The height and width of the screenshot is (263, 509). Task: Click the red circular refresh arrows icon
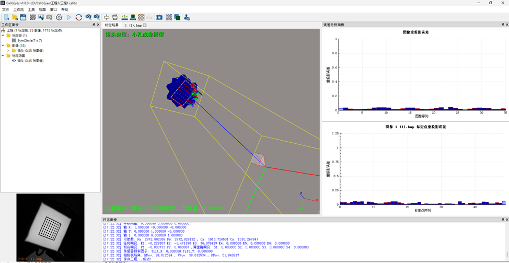[x=79, y=17]
